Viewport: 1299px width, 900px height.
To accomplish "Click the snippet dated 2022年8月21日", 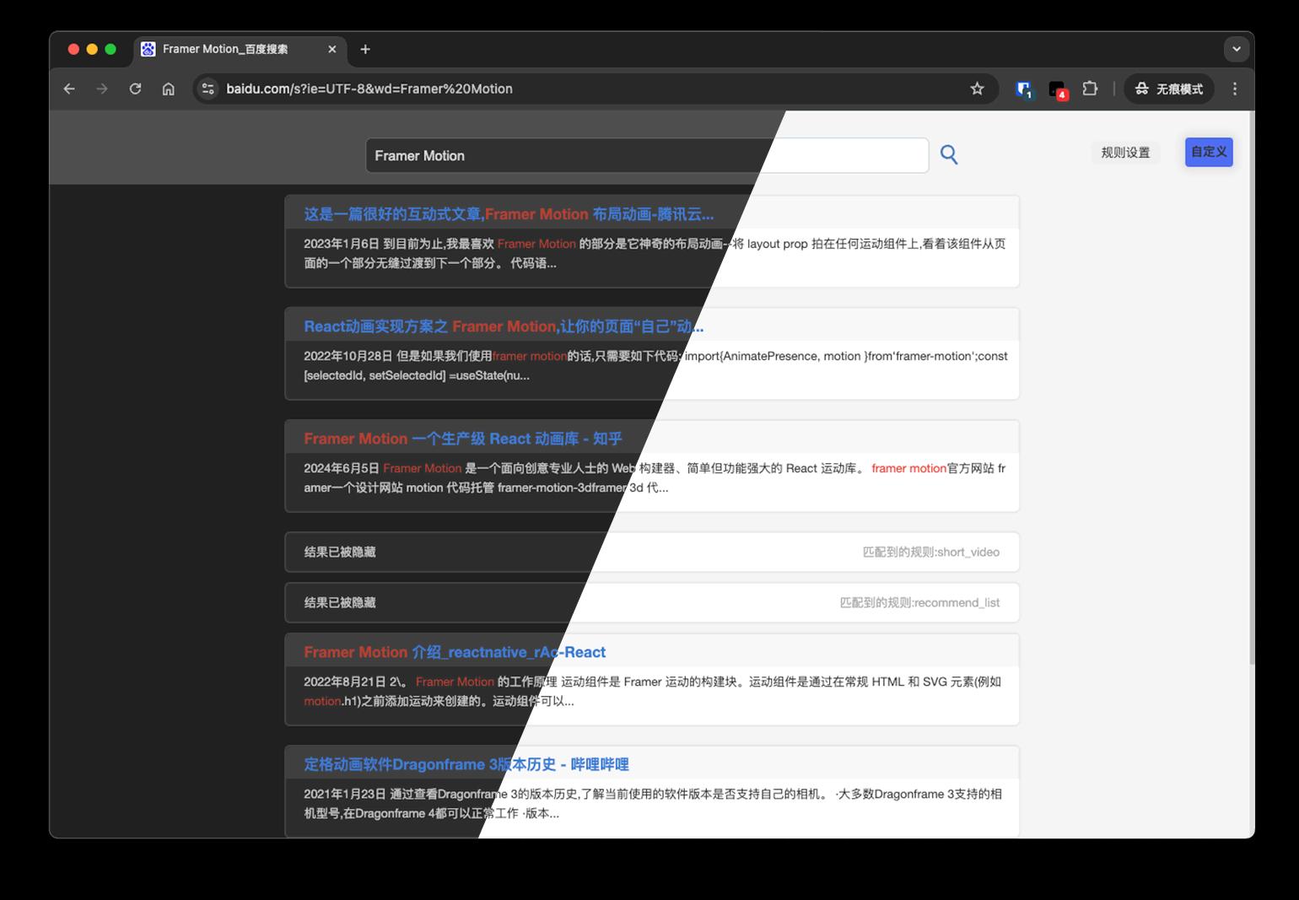I will click(x=652, y=691).
